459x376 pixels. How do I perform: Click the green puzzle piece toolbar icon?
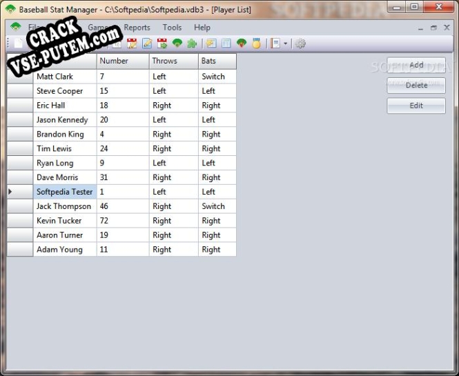pyautogui.click(x=192, y=43)
